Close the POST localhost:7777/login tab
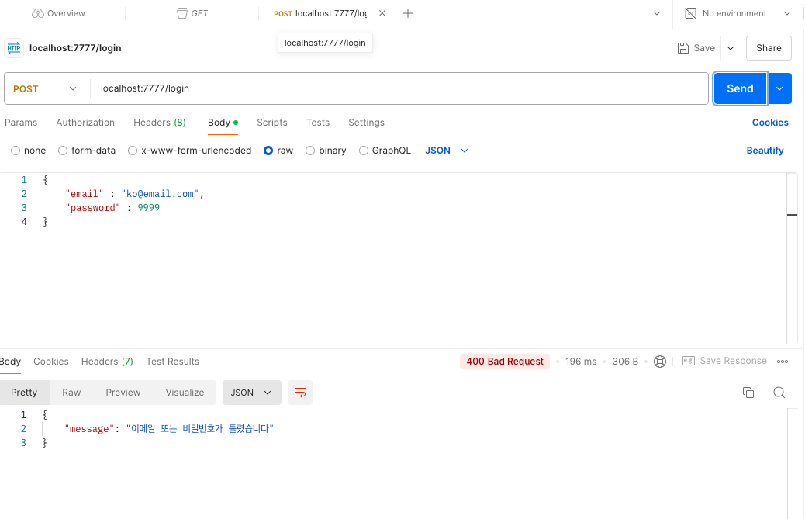805x519 pixels. point(382,13)
